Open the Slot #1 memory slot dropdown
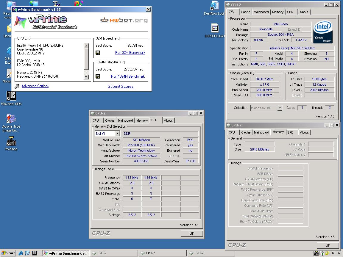The height and width of the screenshot is (257, 343). click(x=118, y=134)
